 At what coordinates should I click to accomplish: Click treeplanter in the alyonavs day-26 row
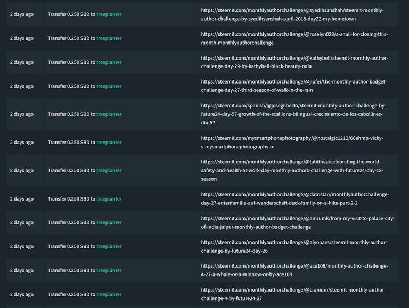(x=109, y=246)
